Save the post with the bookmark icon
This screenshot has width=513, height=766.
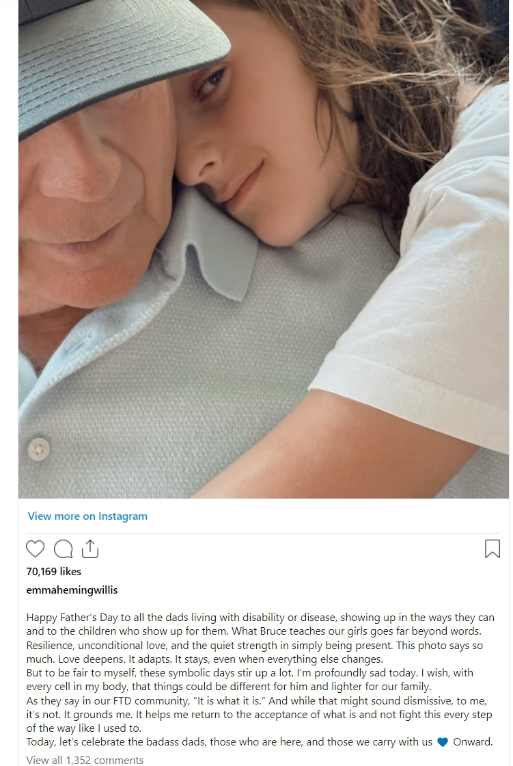pyautogui.click(x=492, y=549)
